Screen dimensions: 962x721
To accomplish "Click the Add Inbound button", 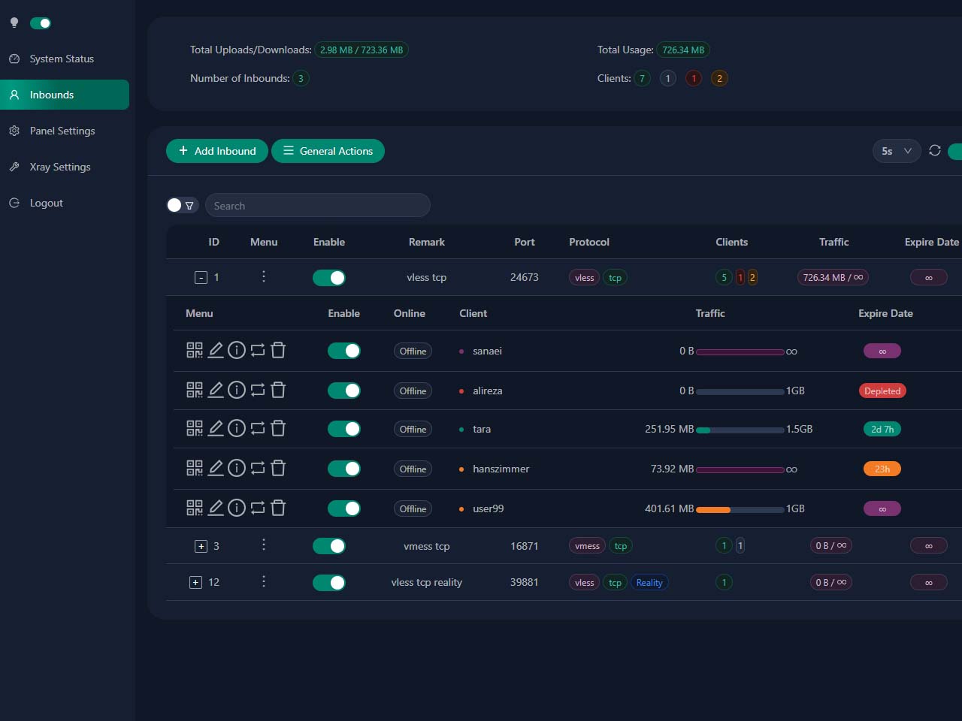I will [217, 151].
